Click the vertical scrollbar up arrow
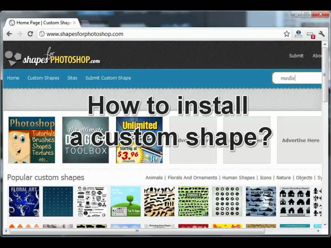Viewport: 331px width, 248px height. click(325, 44)
